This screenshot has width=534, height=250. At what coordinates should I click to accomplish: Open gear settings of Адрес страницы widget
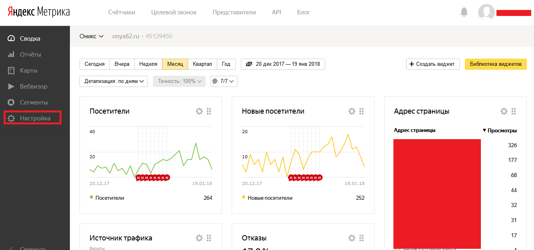coord(504,111)
